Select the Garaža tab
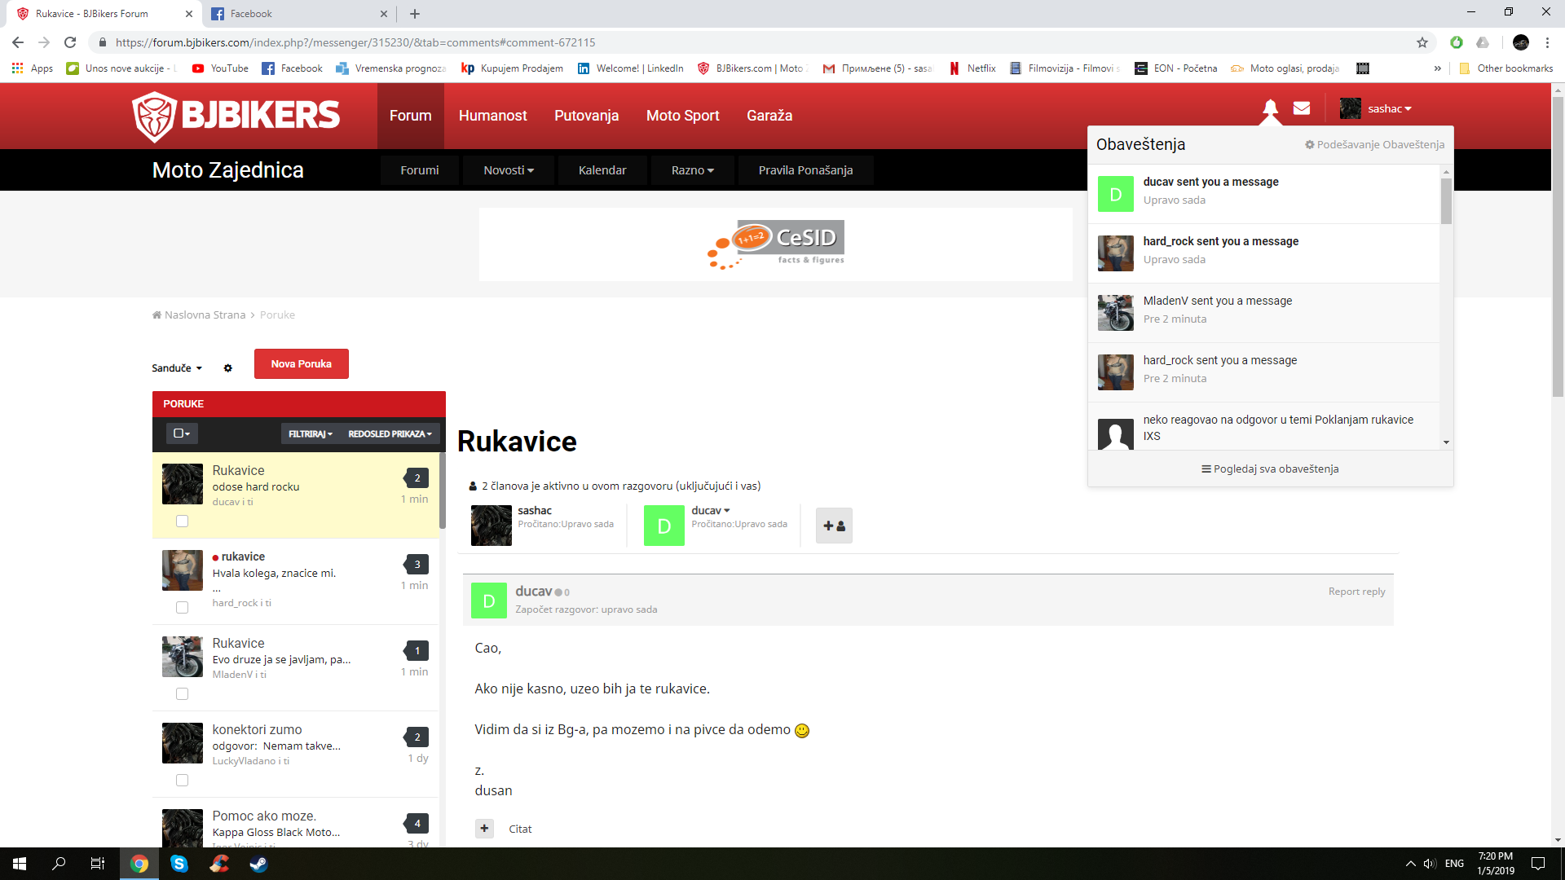Screen dimensions: 1565x880 [x=769, y=116]
